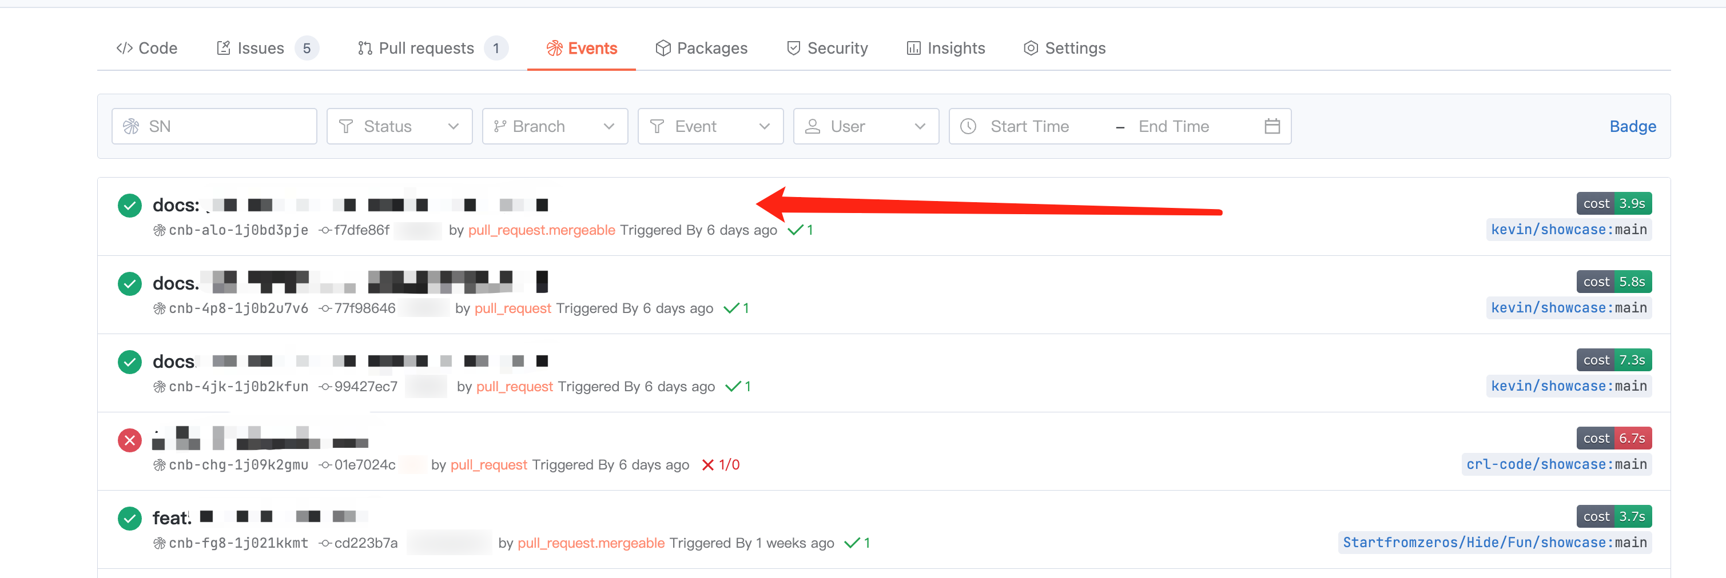This screenshot has height=578, width=1726.
Task: Click the green check result for the feat event
Action: coord(856,543)
